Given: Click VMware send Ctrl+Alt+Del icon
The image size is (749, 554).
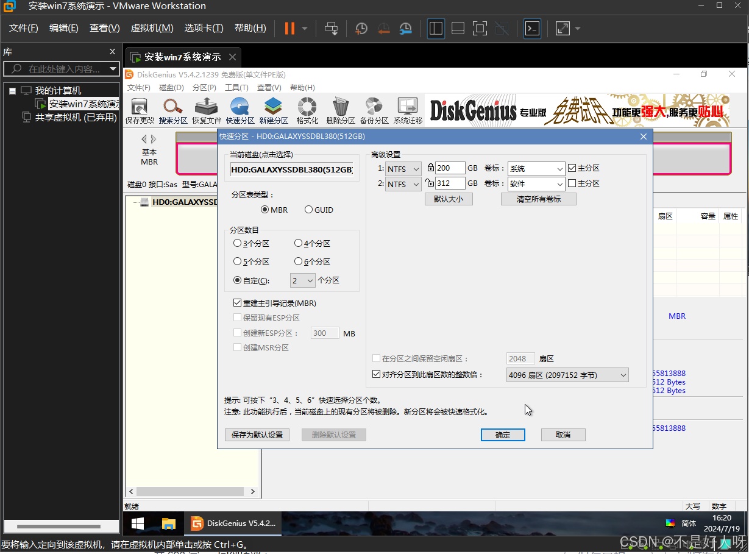Looking at the screenshot, I should click(x=331, y=28).
